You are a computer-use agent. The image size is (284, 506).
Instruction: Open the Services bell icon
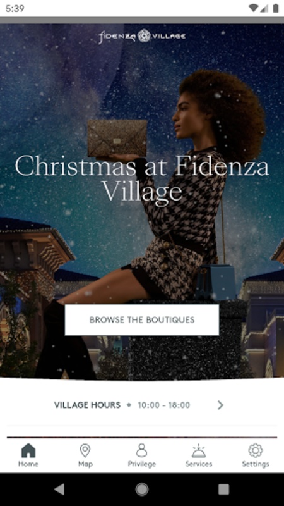coord(199,450)
